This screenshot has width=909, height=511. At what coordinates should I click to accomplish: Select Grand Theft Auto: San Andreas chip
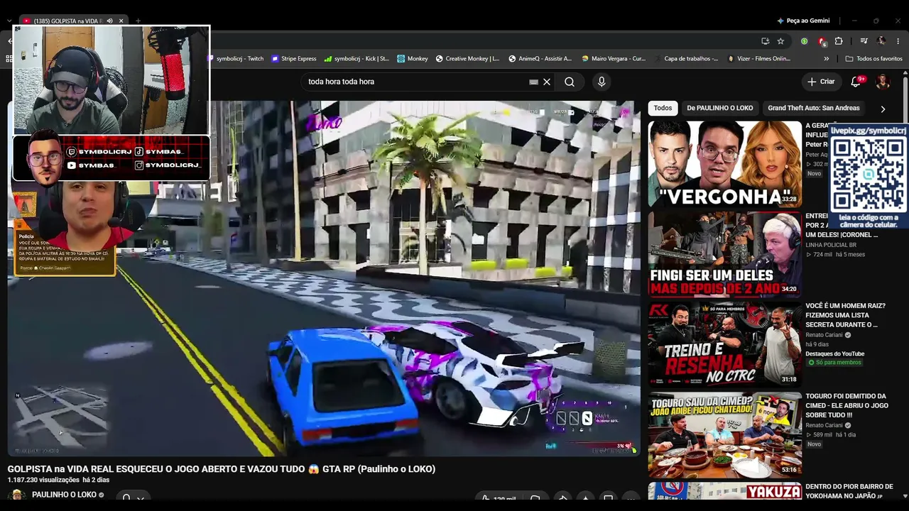[x=814, y=108]
